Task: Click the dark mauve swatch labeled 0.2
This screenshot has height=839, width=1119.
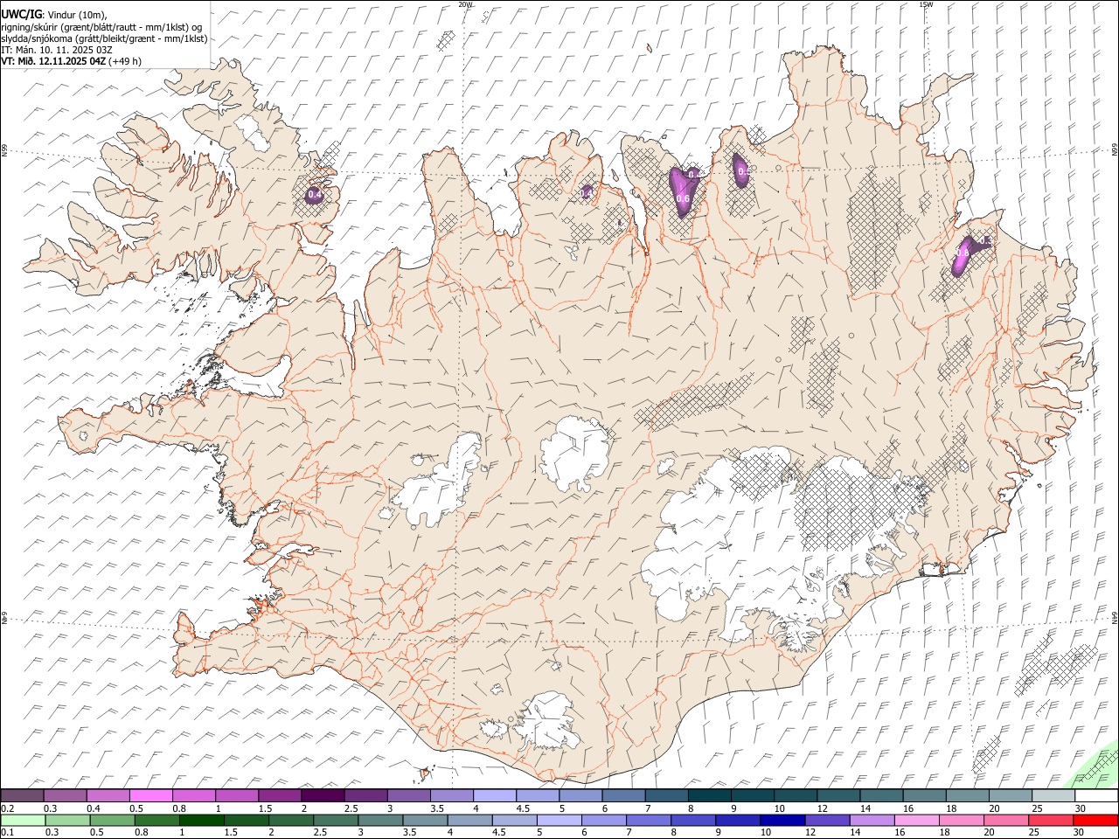Action: (x=22, y=796)
